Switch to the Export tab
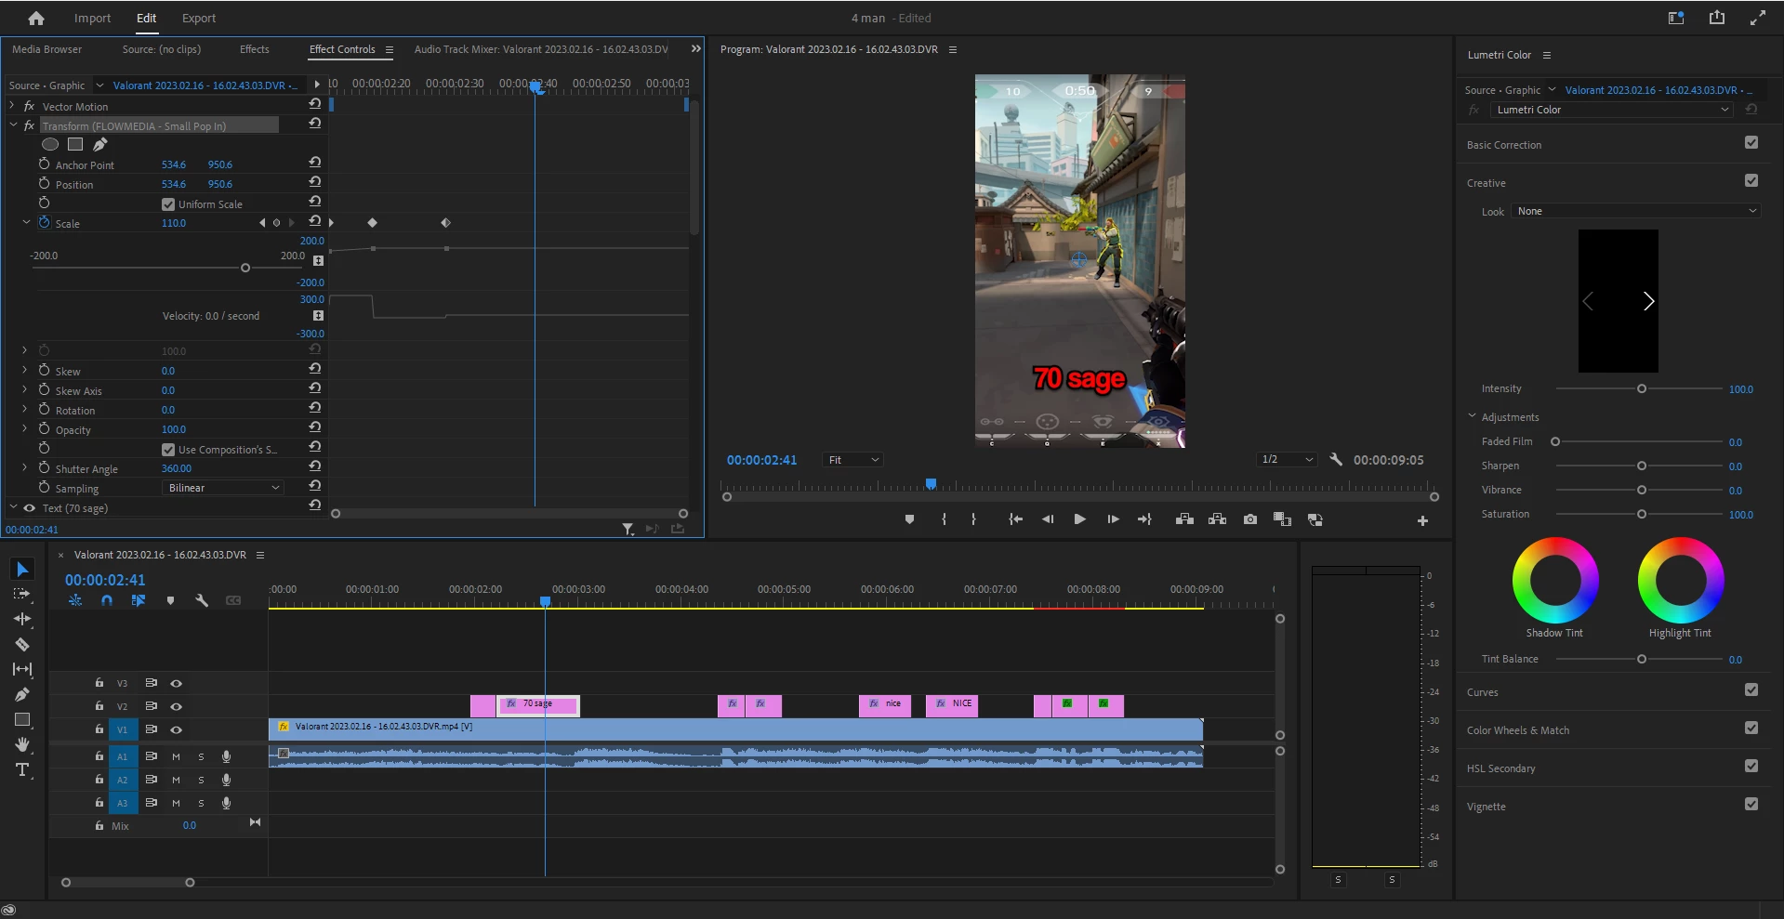 click(x=199, y=18)
